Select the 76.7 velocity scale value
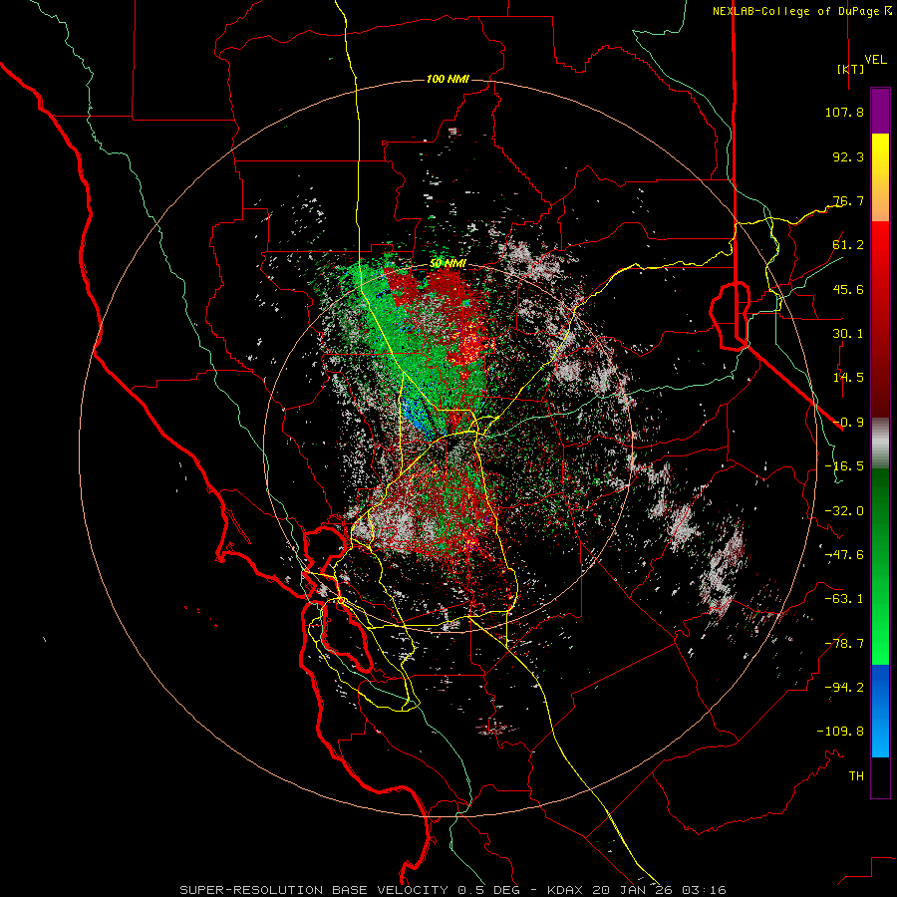The height and width of the screenshot is (897, 897). tap(848, 200)
